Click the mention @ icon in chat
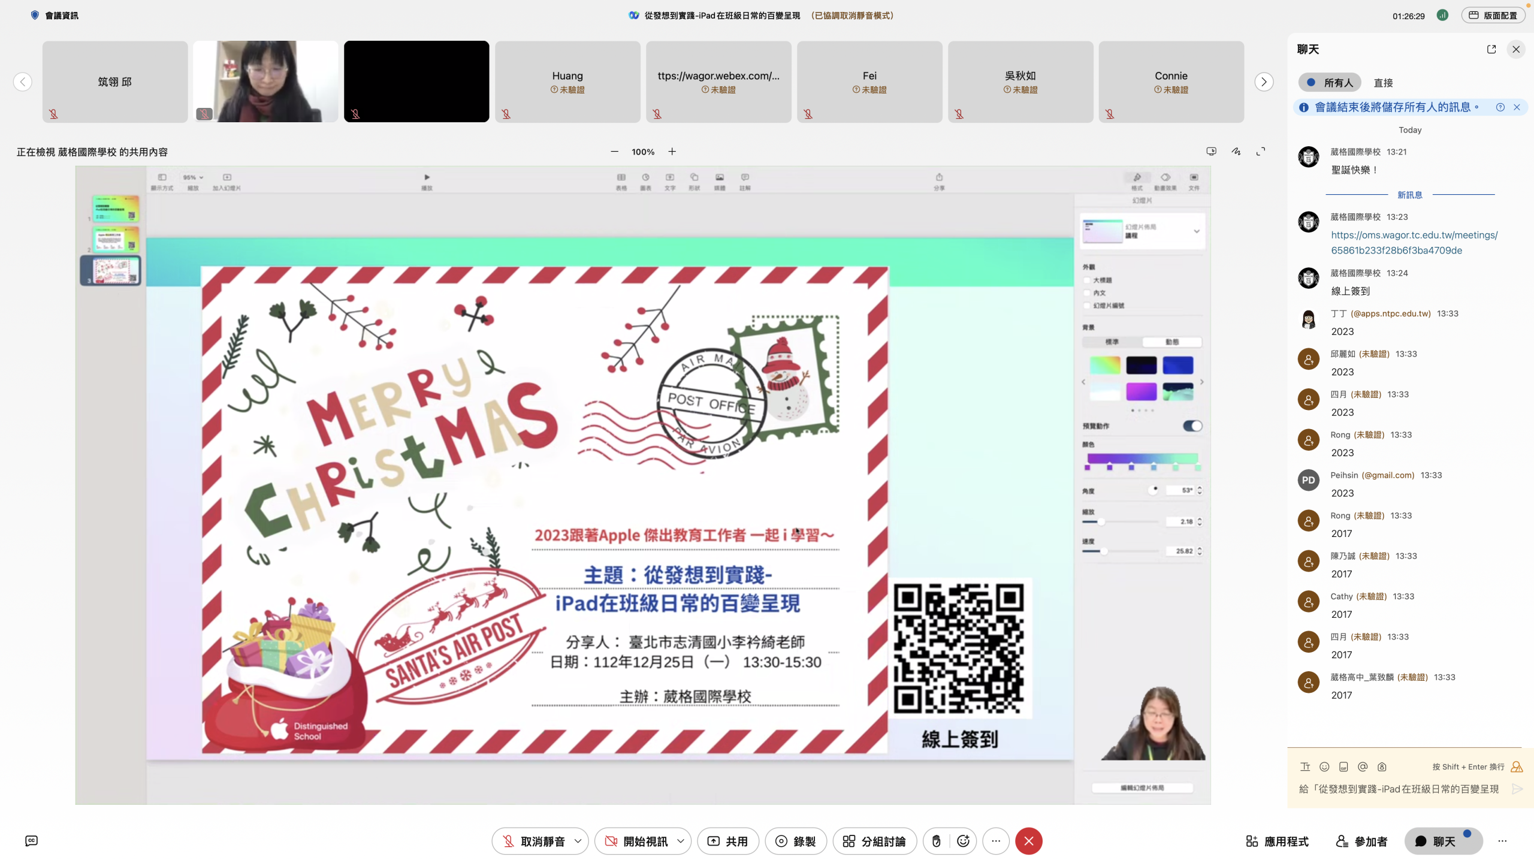1534x863 pixels. click(1363, 767)
